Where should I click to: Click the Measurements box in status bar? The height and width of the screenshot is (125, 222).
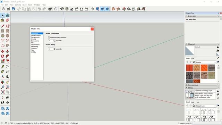pos(207,123)
